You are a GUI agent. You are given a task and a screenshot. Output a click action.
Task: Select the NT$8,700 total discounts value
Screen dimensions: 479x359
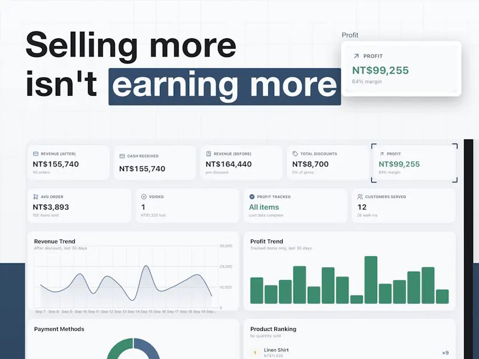[310, 164]
